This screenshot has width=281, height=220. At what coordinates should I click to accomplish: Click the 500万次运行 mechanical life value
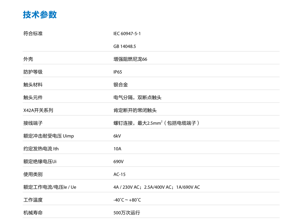(127, 213)
